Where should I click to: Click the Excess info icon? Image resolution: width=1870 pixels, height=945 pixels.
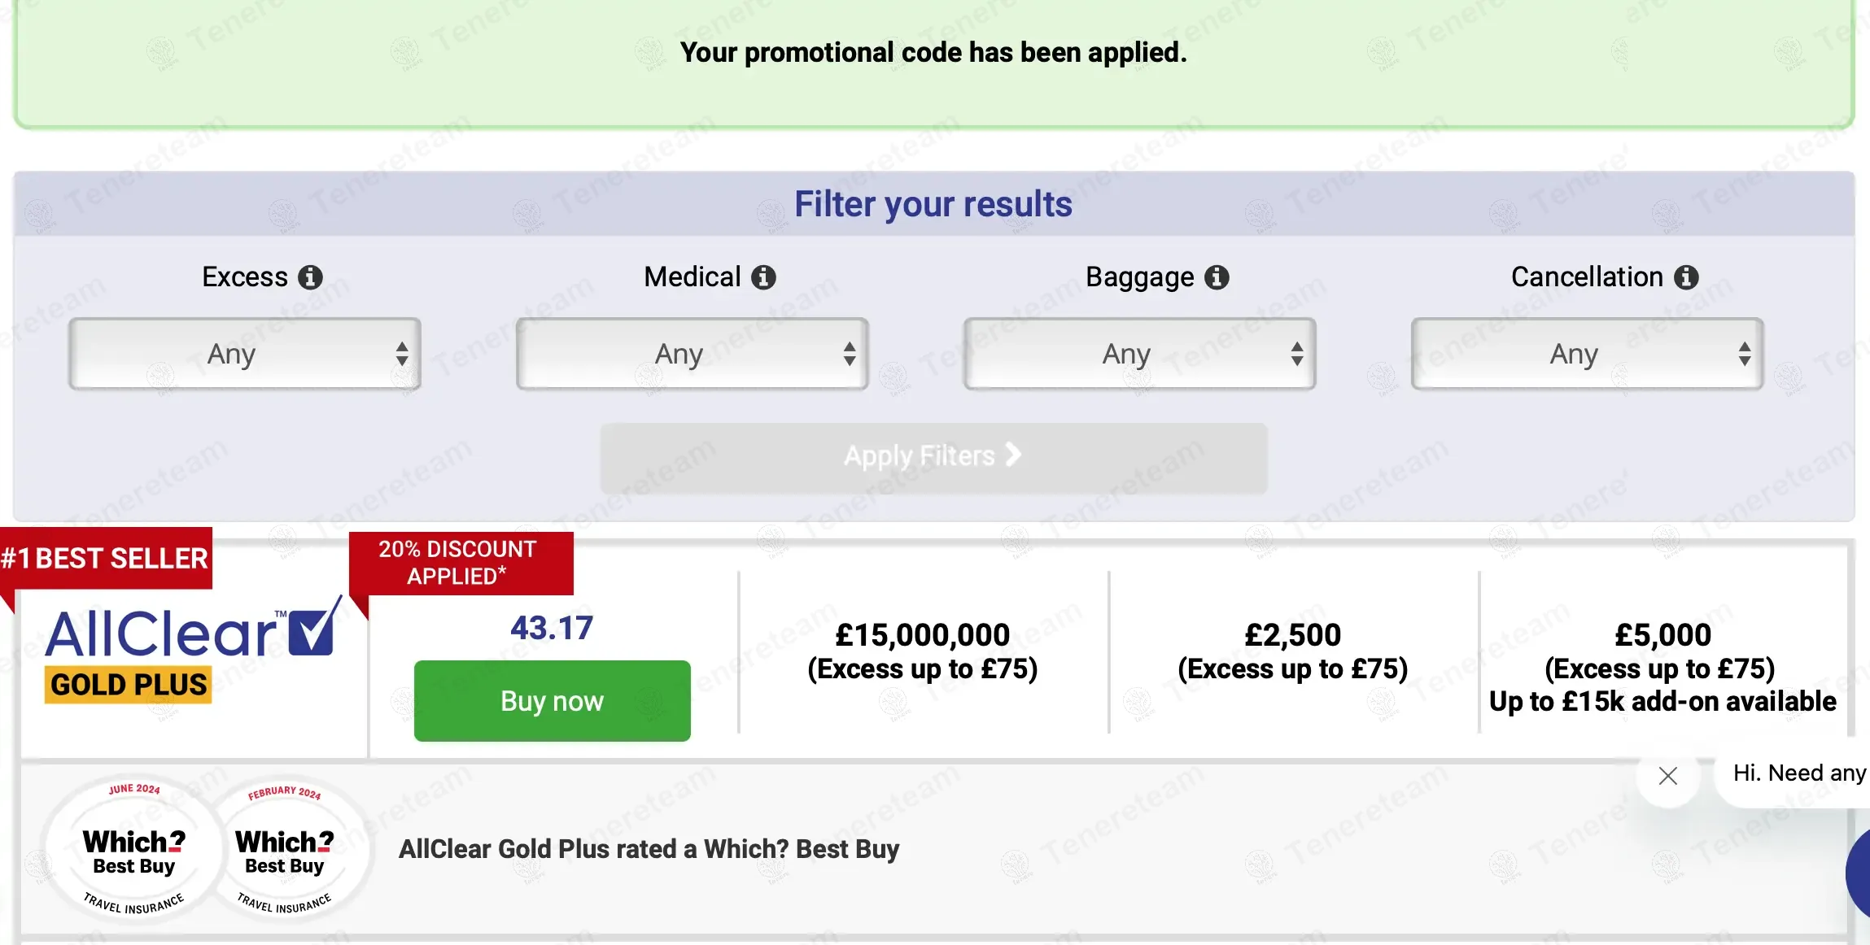coord(310,277)
